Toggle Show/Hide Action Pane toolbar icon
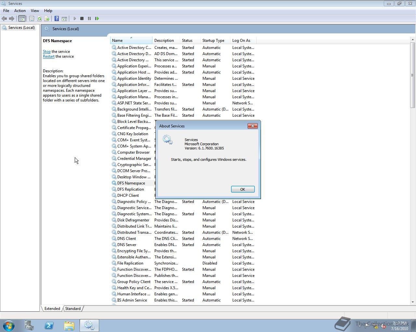This screenshot has width=416, height=332. click(64, 18)
